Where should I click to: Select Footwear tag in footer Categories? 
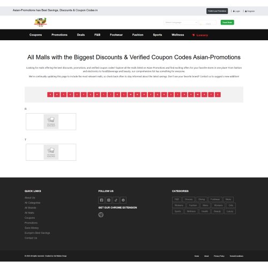[215, 199]
